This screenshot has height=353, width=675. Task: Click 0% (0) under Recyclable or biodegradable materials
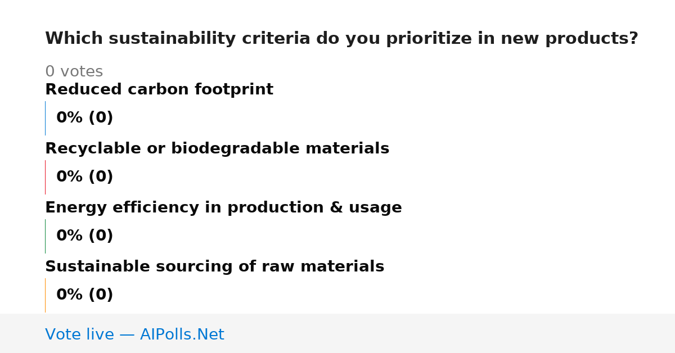[85, 177]
